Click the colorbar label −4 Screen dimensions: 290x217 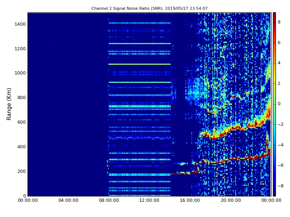(x=280, y=145)
